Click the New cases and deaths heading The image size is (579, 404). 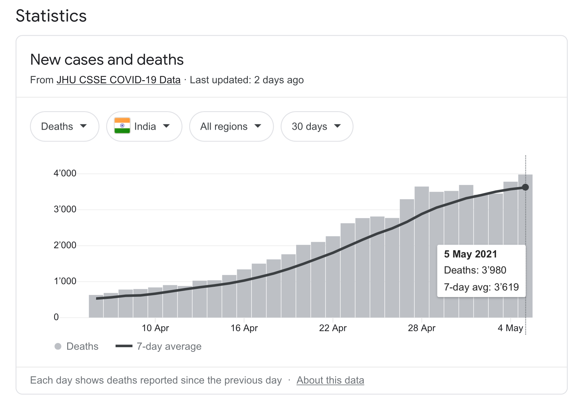pyautogui.click(x=107, y=60)
